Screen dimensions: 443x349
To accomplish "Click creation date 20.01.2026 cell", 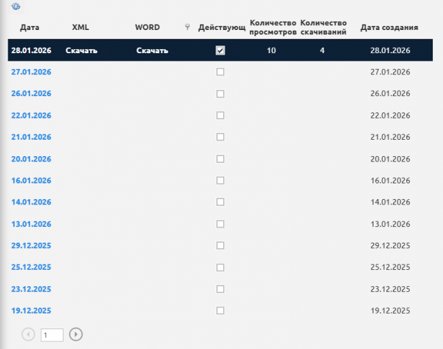I will tap(390, 159).
